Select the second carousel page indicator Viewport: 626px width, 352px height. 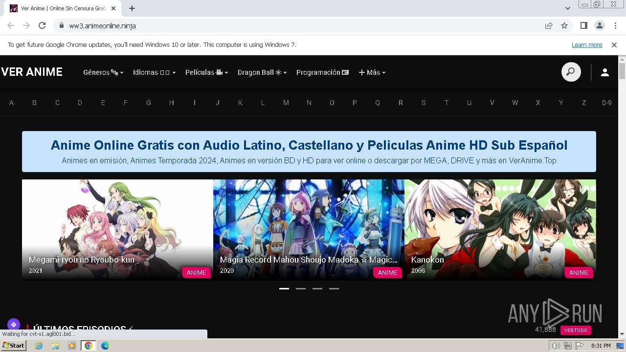pos(301,288)
